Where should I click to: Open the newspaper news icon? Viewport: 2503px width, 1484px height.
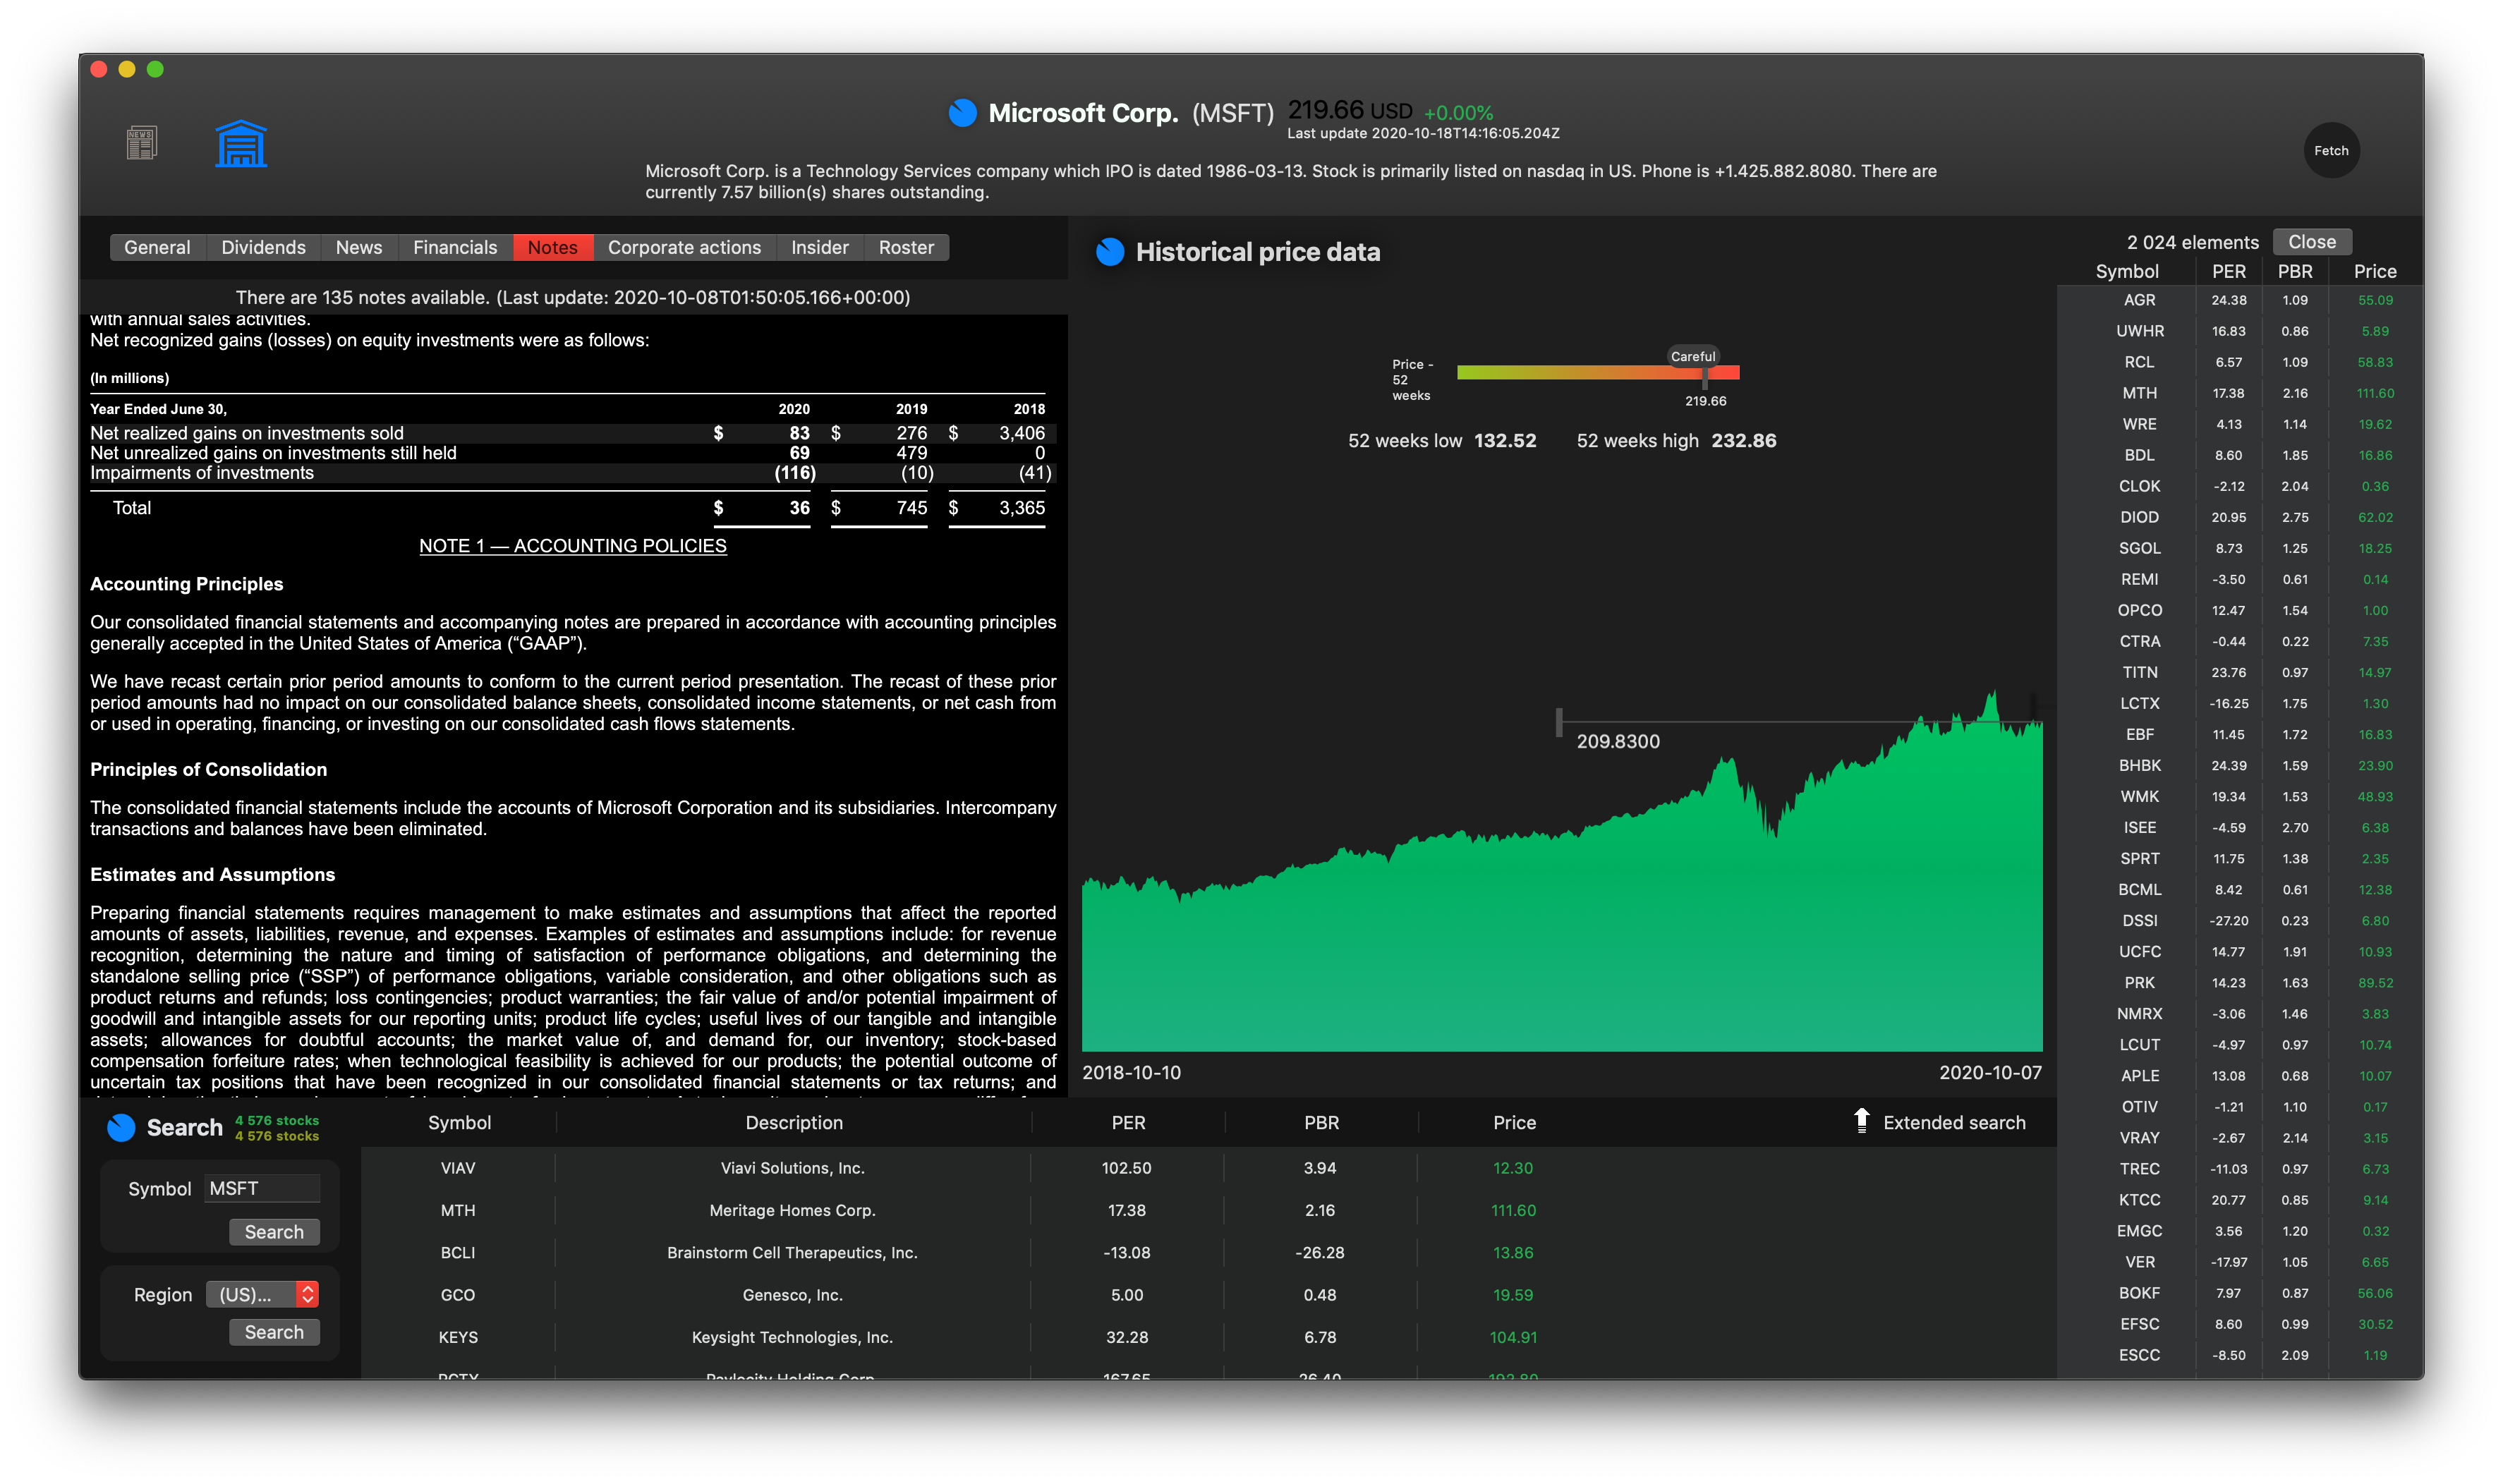tap(141, 143)
